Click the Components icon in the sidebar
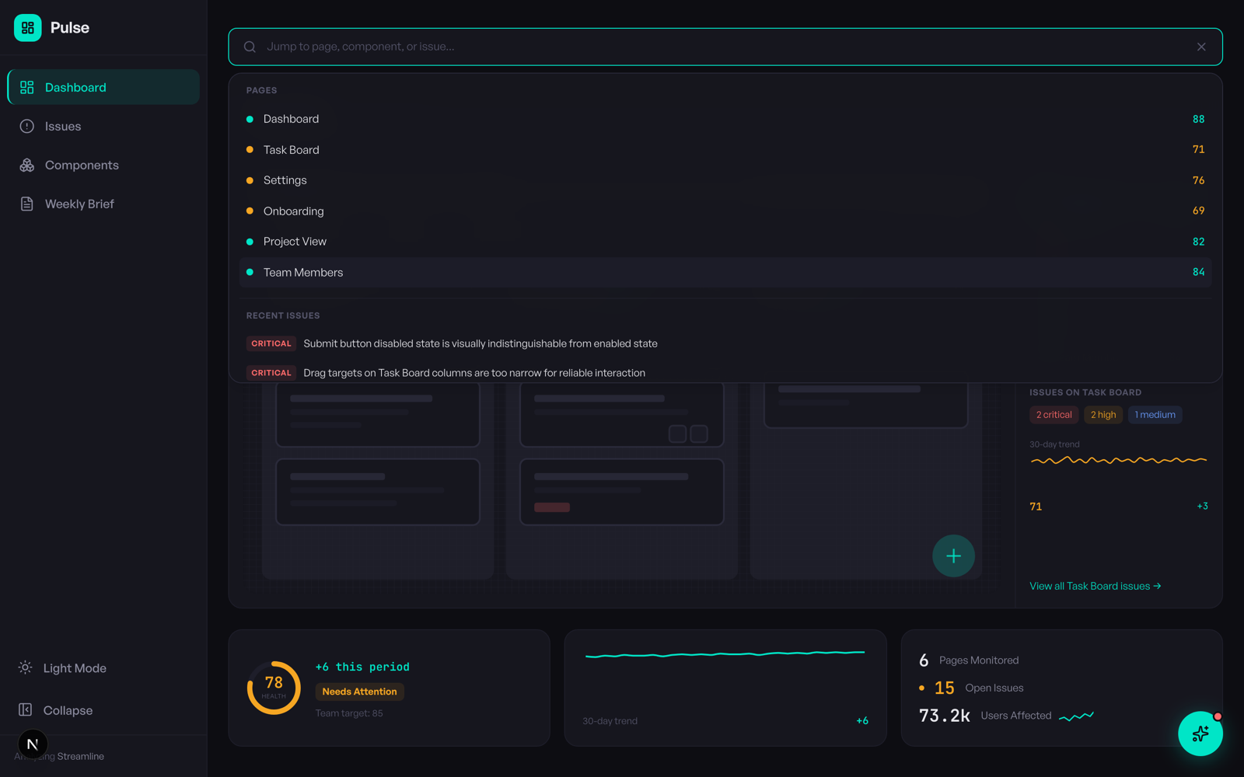The image size is (1244, 777). click(26, 165)
